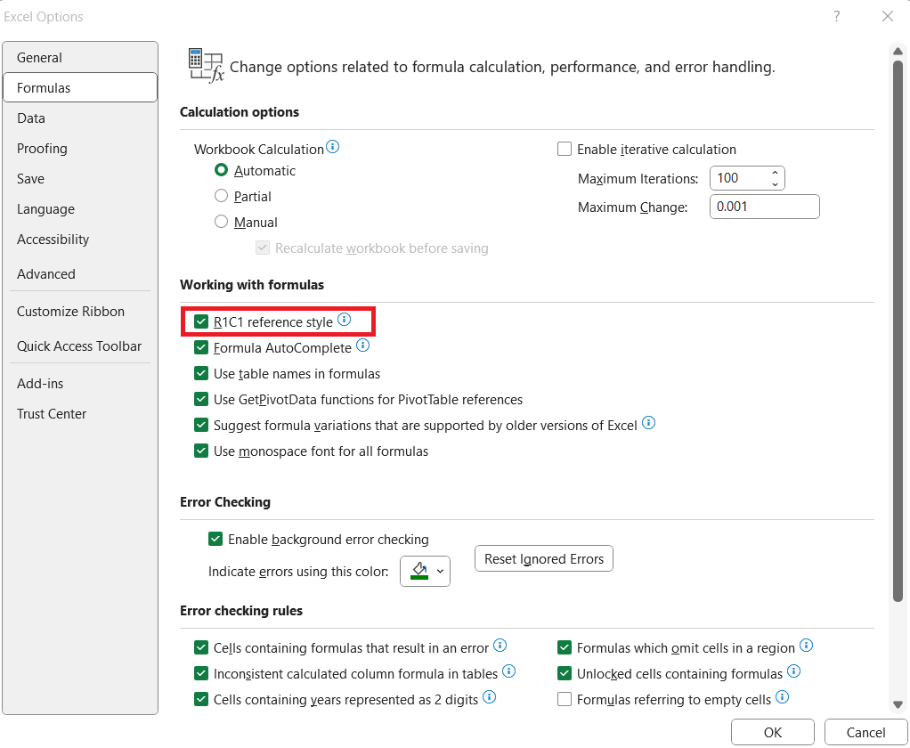The width and height of the screenshot is (910, 748).
Task: Close the Excel Options dialog
Action: click(x=888, y=16)
